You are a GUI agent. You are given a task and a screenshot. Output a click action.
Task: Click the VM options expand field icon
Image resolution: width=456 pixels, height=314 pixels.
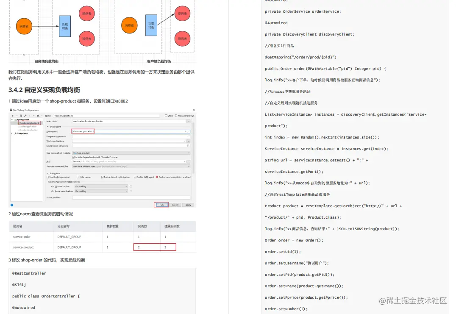click(x=188, y=131)
